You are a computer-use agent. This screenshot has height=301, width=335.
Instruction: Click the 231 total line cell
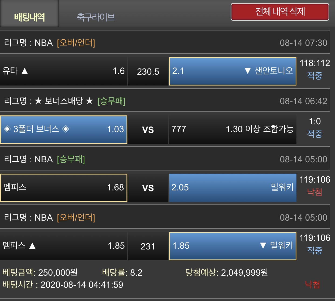pos(148,246)
